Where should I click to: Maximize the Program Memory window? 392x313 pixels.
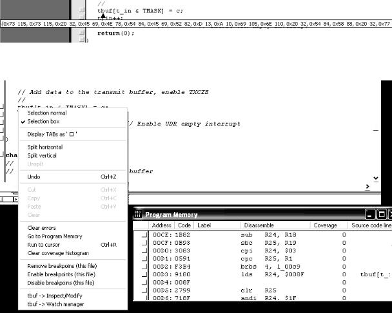pos(381,214)
